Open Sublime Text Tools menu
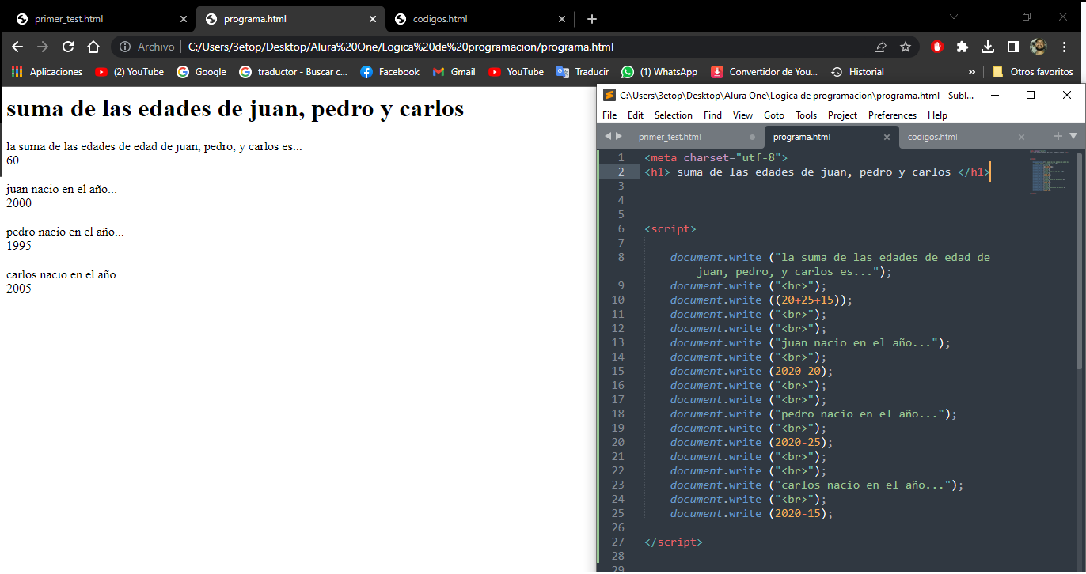1086x574 pixels. click(x=806, y=115)
